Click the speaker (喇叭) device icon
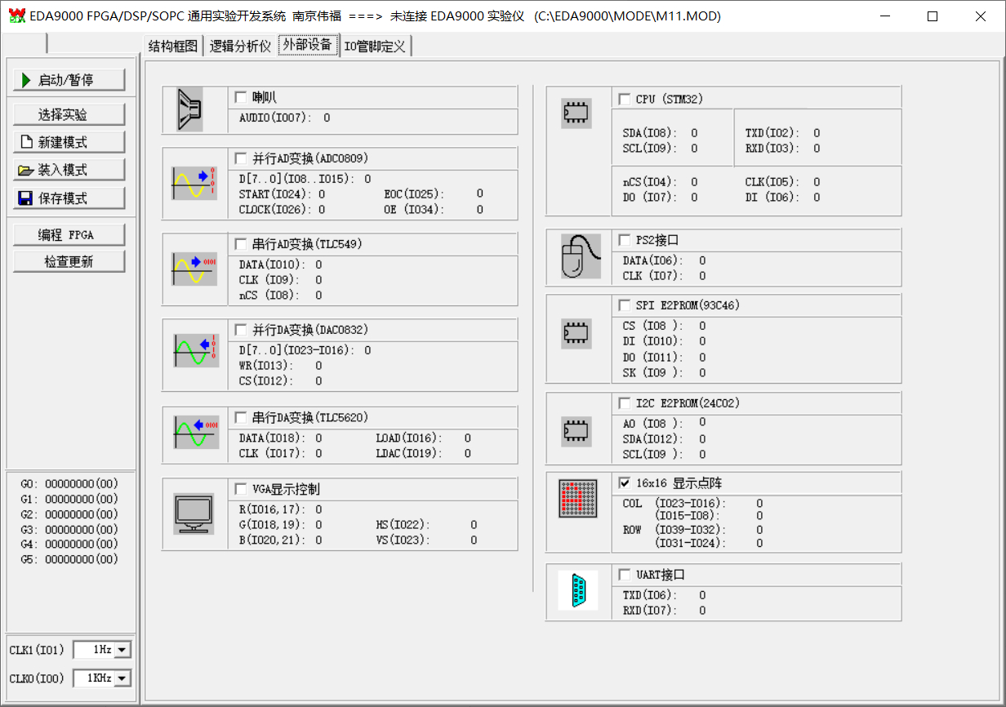 pos(189,110)
